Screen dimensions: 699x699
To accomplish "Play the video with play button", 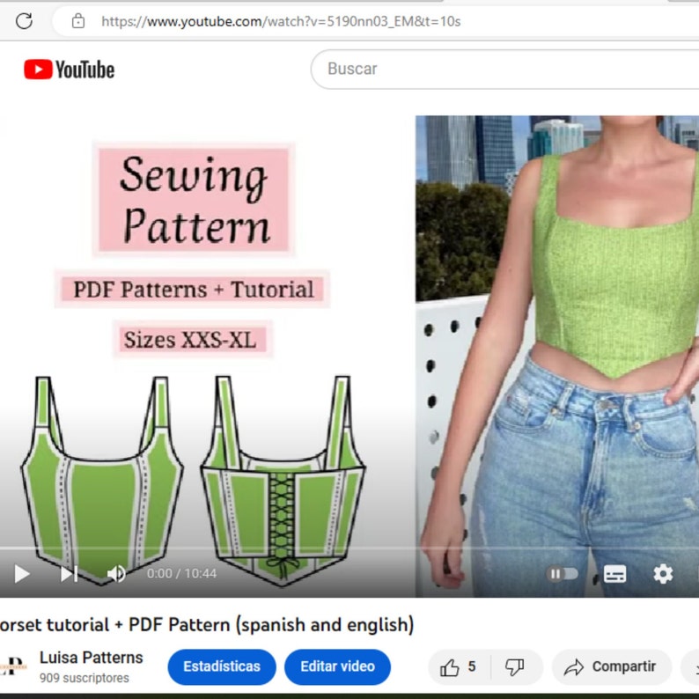I will 21,574.
